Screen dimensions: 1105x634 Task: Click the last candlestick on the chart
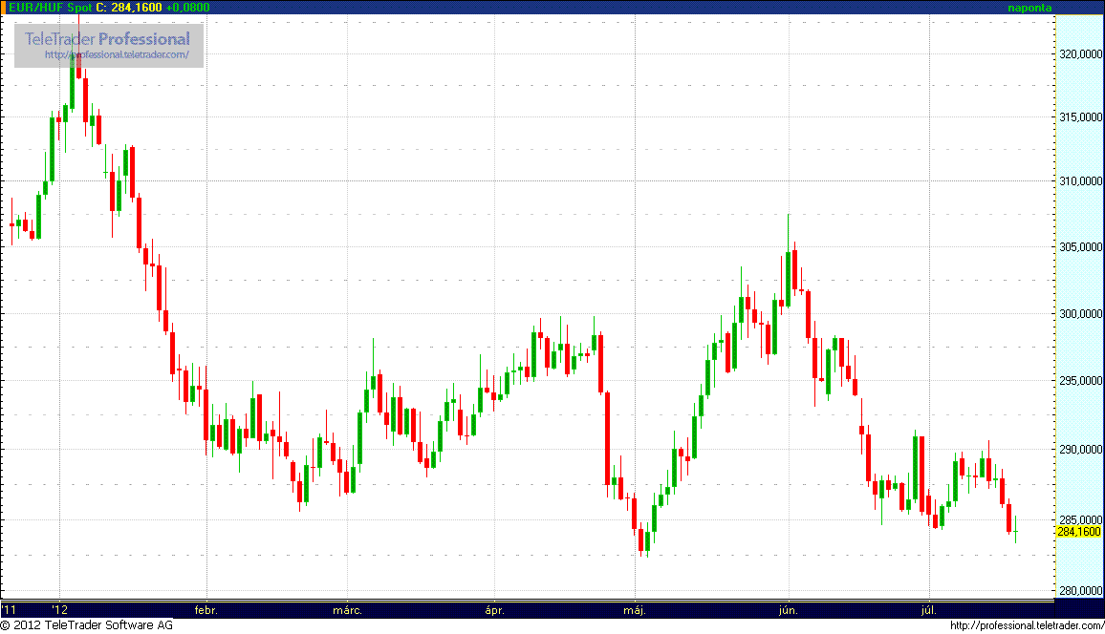[x=1015, y=531]
